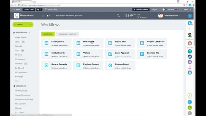This screenshot has height=116, width=206.
Task: Switch to Workflows Directory tab
Action: tap(68, 34)
